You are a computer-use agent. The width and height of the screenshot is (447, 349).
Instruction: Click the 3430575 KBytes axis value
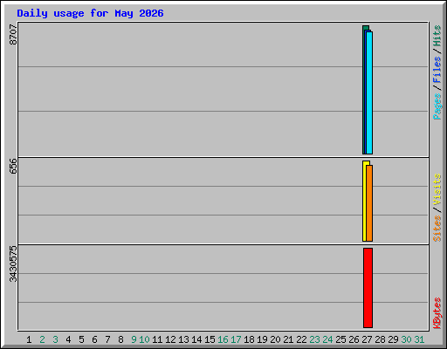(x=13, y=264)
